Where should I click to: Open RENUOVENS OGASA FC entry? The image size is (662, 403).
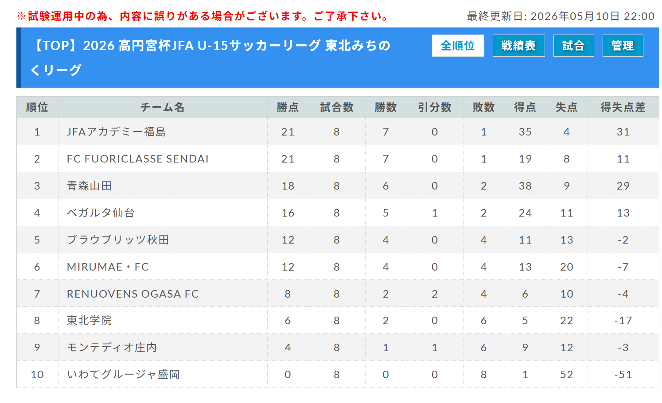click(132, 294)
